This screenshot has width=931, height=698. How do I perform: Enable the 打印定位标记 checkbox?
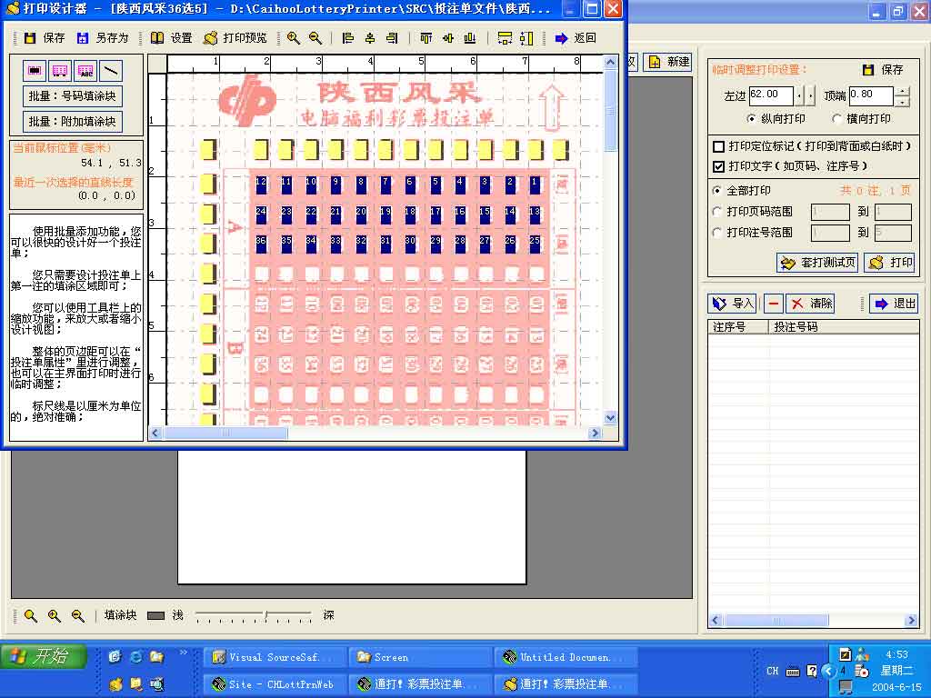tap(719, 146)
